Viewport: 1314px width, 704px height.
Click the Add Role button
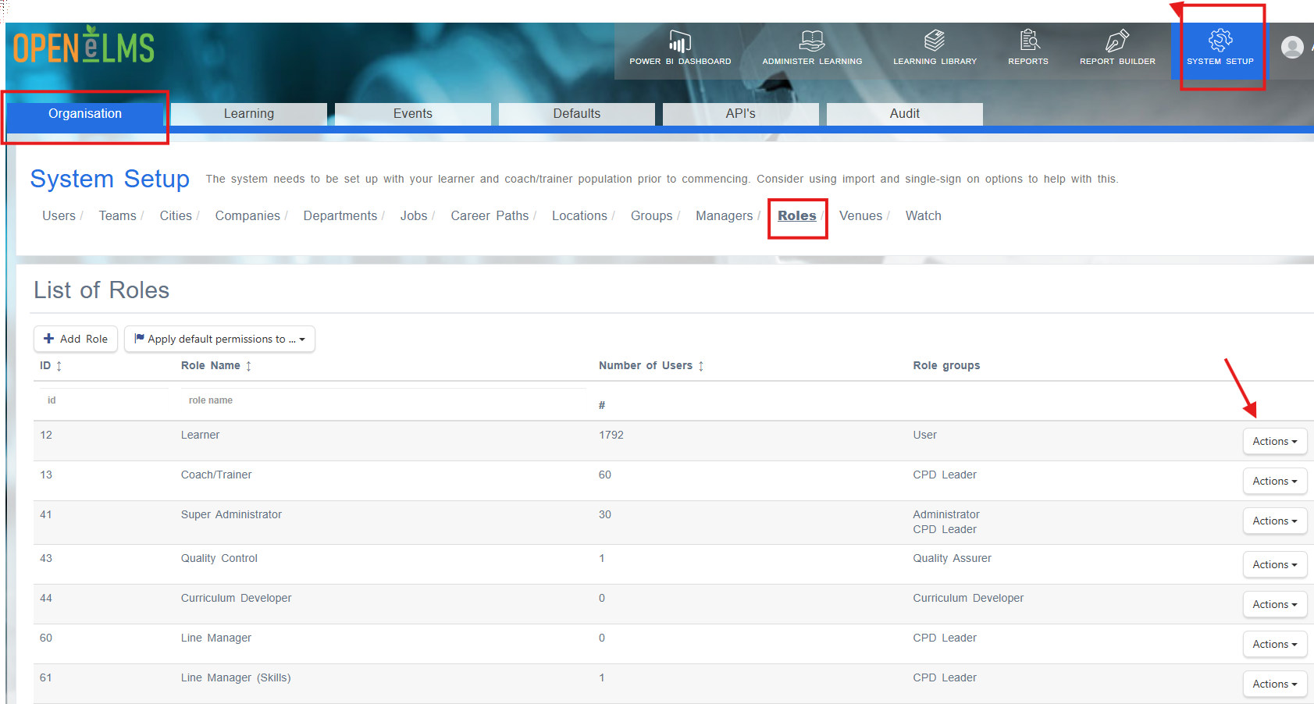point(76,339)
